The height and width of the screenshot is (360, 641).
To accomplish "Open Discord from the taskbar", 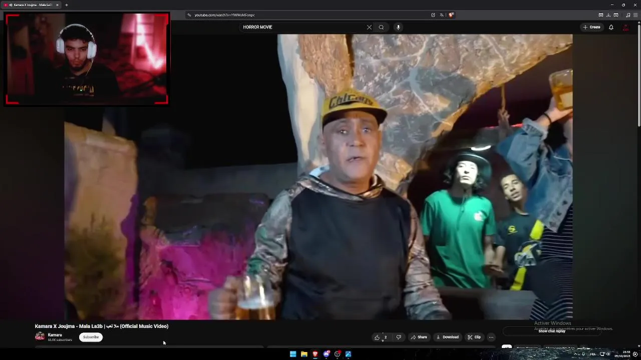I will (327, 354).
